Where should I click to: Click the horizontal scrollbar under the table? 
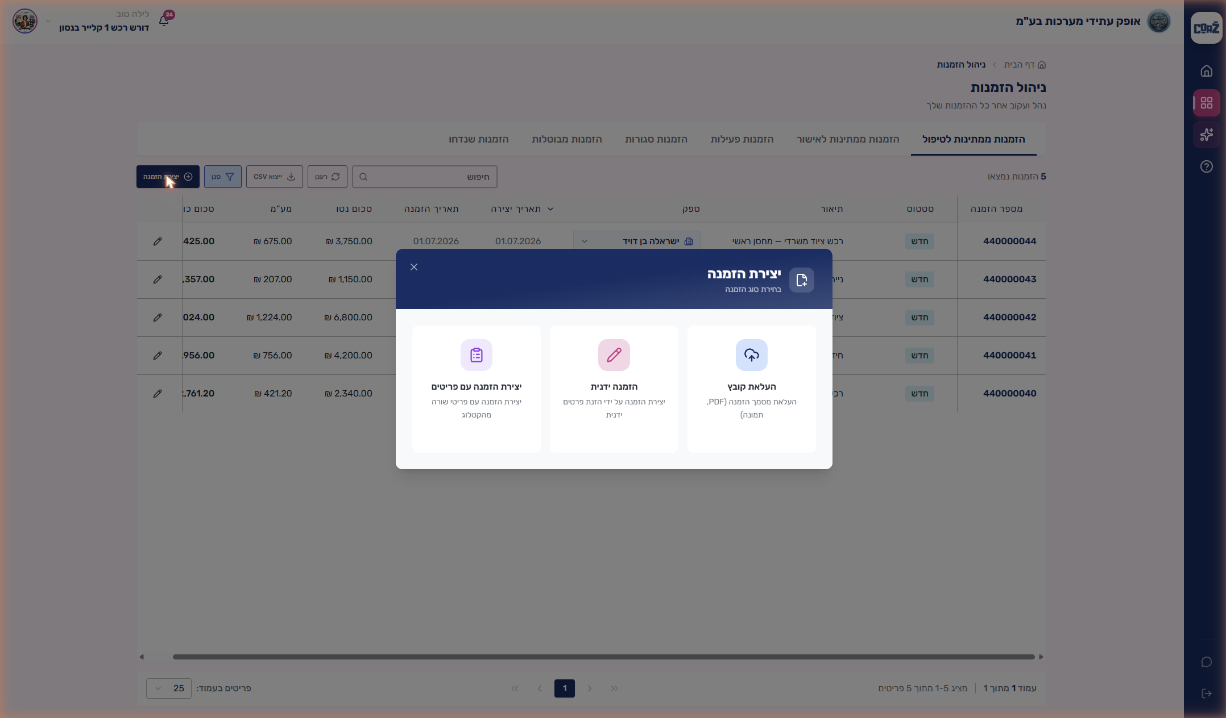(604, 657)
